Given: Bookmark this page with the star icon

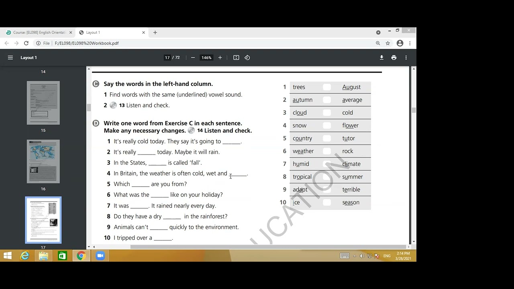Looking at the screenshot, I should (x=388, y=43).
